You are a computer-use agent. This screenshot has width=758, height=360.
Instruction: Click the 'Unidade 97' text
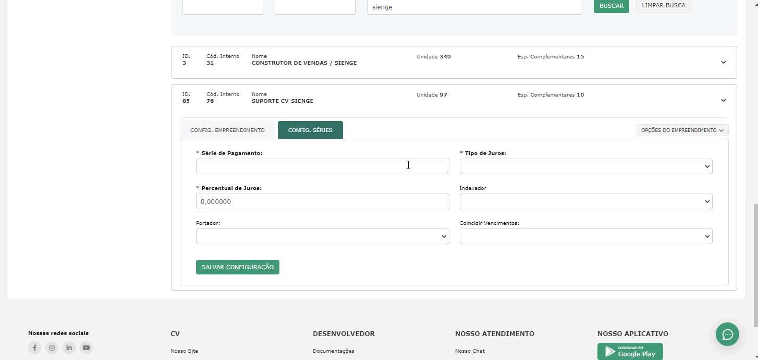[x=432, y=95]
